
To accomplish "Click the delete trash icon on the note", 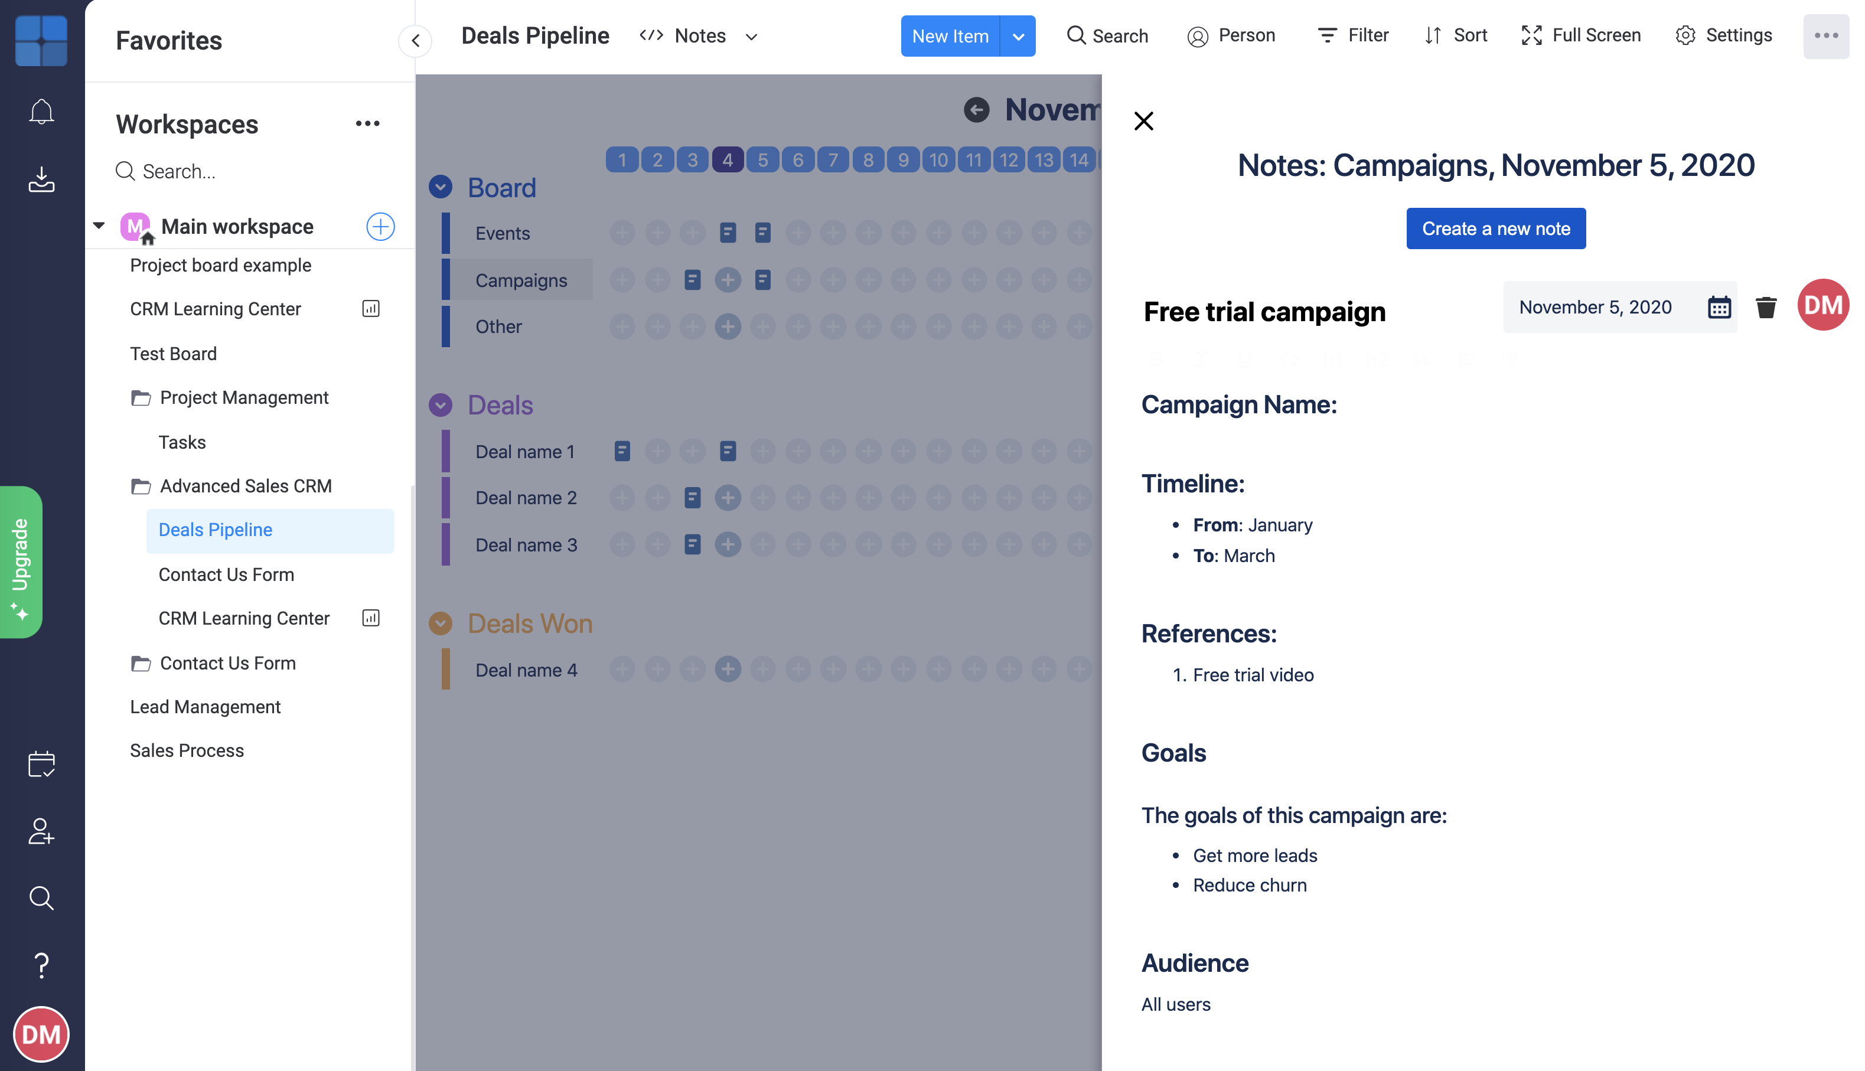I will (x=1766, y=308).
